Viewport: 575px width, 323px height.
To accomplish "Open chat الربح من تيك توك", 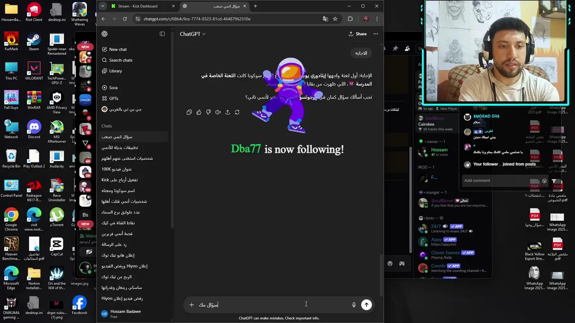I will (x=134, y=277).
